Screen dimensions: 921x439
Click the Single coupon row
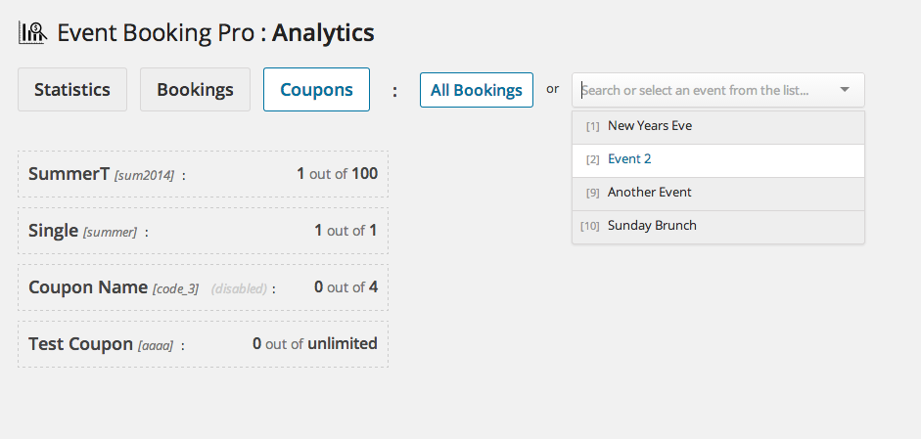coord(203,231)
